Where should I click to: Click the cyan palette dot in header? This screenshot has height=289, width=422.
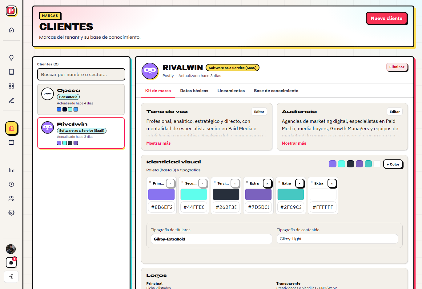click(x=341, y=164)
